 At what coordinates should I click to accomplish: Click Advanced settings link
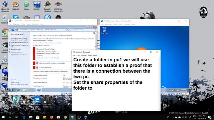17,52
